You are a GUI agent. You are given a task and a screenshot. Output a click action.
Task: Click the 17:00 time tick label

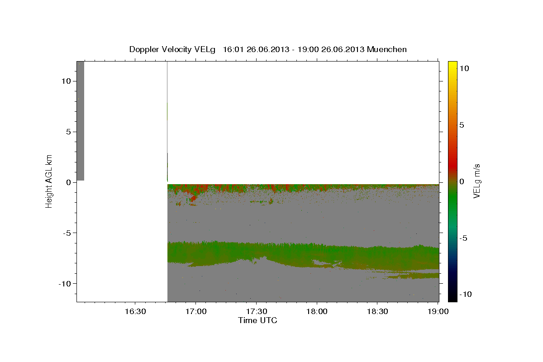(195, 311)
